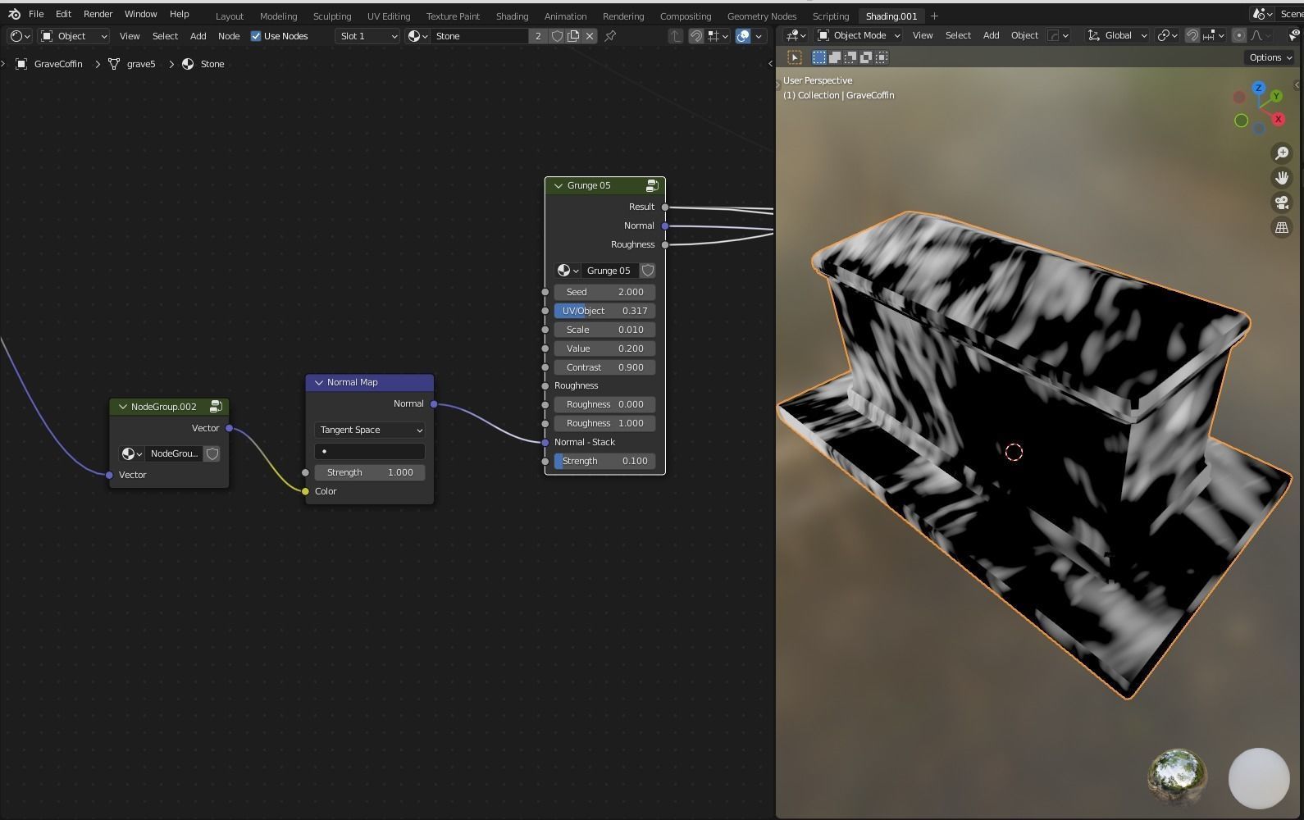Click the Normal Map UV map field
The height and width of the screenshot is (820, 1304).
(369, 451)
